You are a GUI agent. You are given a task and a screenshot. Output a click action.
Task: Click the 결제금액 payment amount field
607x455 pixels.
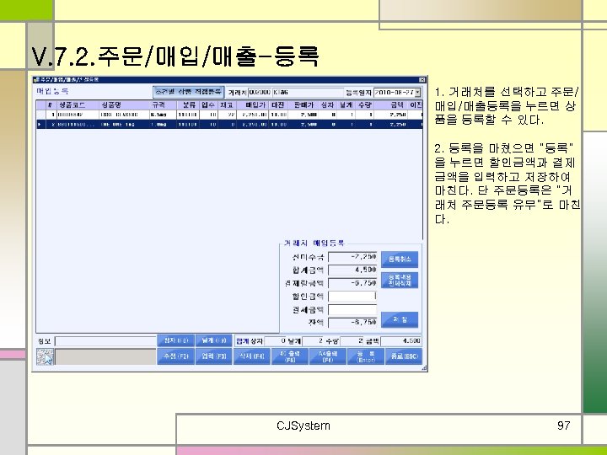pyautogui.click(x=352, y=309)
